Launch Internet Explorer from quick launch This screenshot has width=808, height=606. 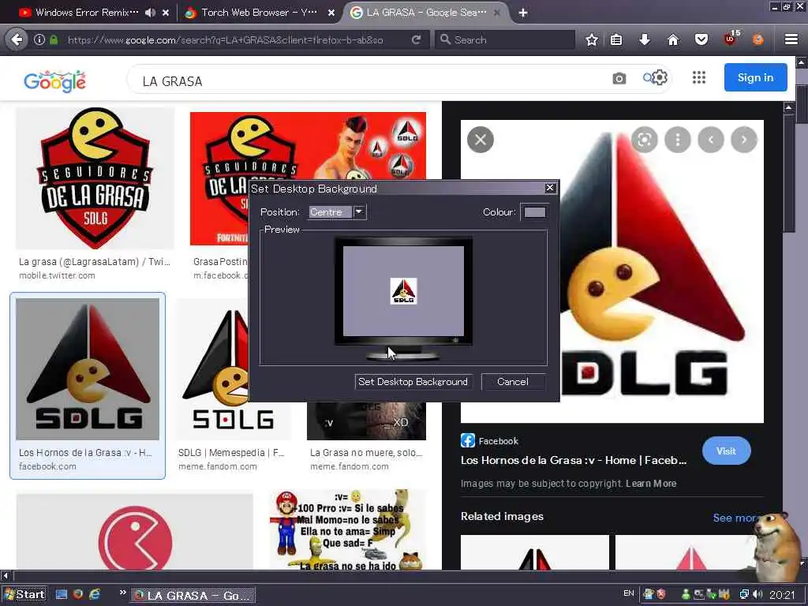point(95,594)
